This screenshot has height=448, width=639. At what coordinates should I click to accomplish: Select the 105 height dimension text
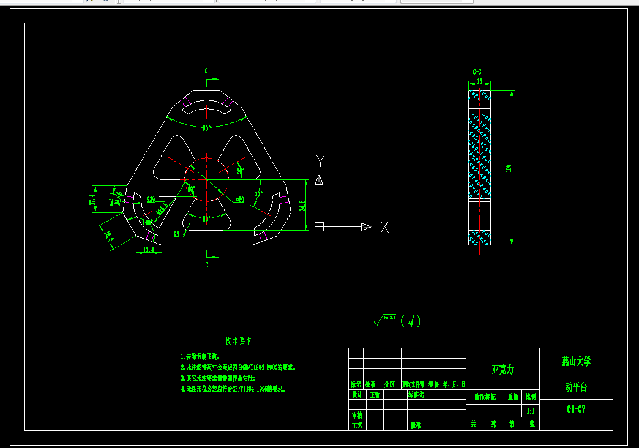tap(508, 168)
